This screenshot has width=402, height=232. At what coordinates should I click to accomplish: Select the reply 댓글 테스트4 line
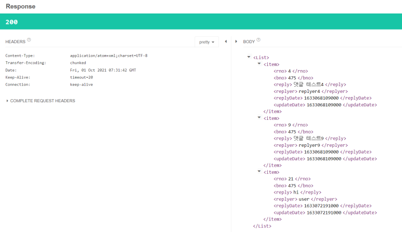pyautogui.click(x=310, y=85)
